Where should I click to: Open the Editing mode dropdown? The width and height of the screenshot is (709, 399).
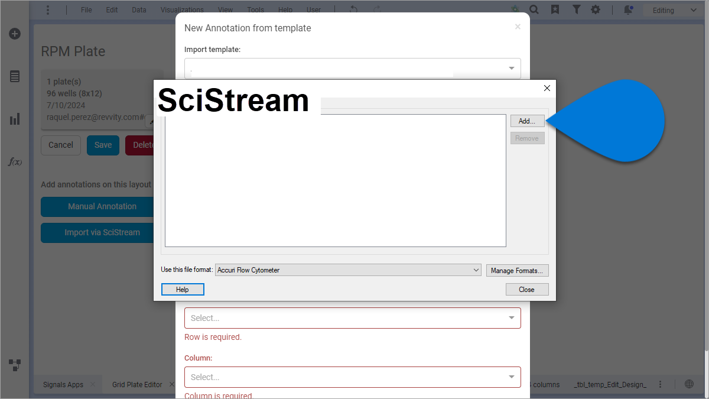pos(673,10)
